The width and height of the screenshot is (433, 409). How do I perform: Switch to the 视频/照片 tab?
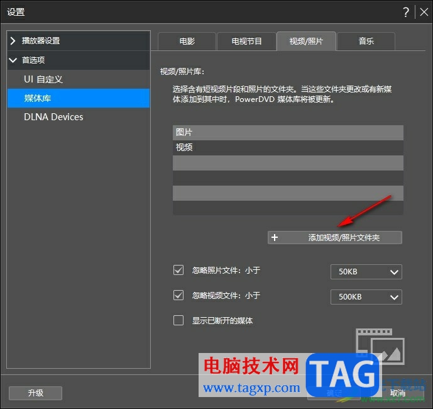[306, 41]
